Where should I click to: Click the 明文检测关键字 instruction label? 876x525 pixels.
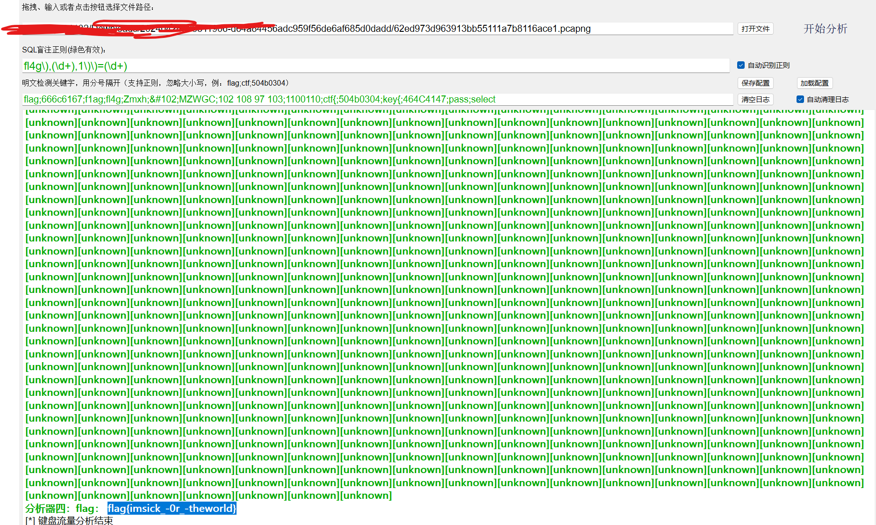pyautogui.click(x=155, y=83)
